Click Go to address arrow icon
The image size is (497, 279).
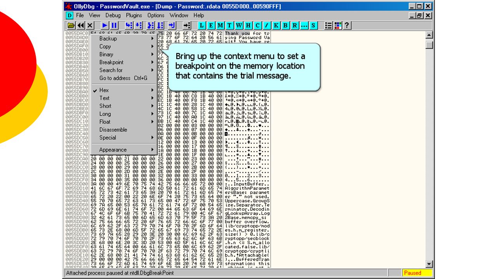click(187, 26)
